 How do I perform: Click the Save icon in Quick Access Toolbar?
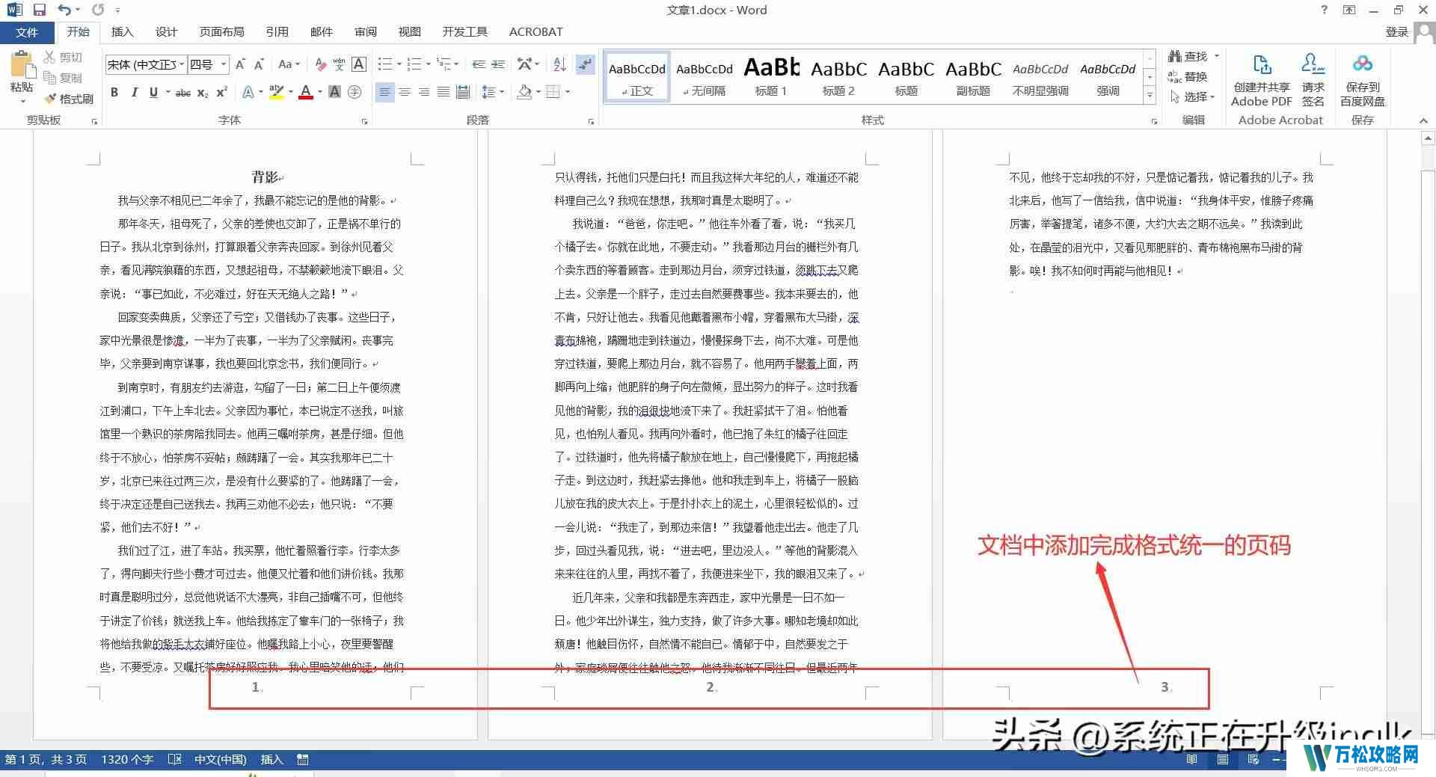40,10
